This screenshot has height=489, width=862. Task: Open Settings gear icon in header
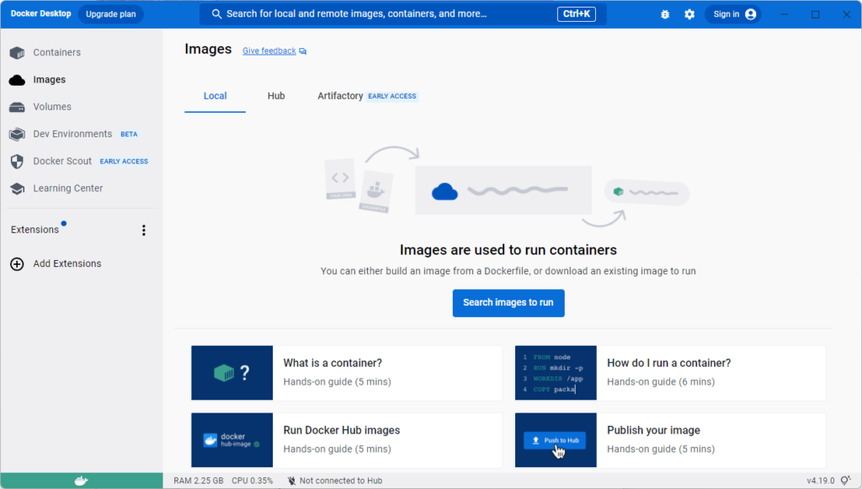(x=689, y=14)
